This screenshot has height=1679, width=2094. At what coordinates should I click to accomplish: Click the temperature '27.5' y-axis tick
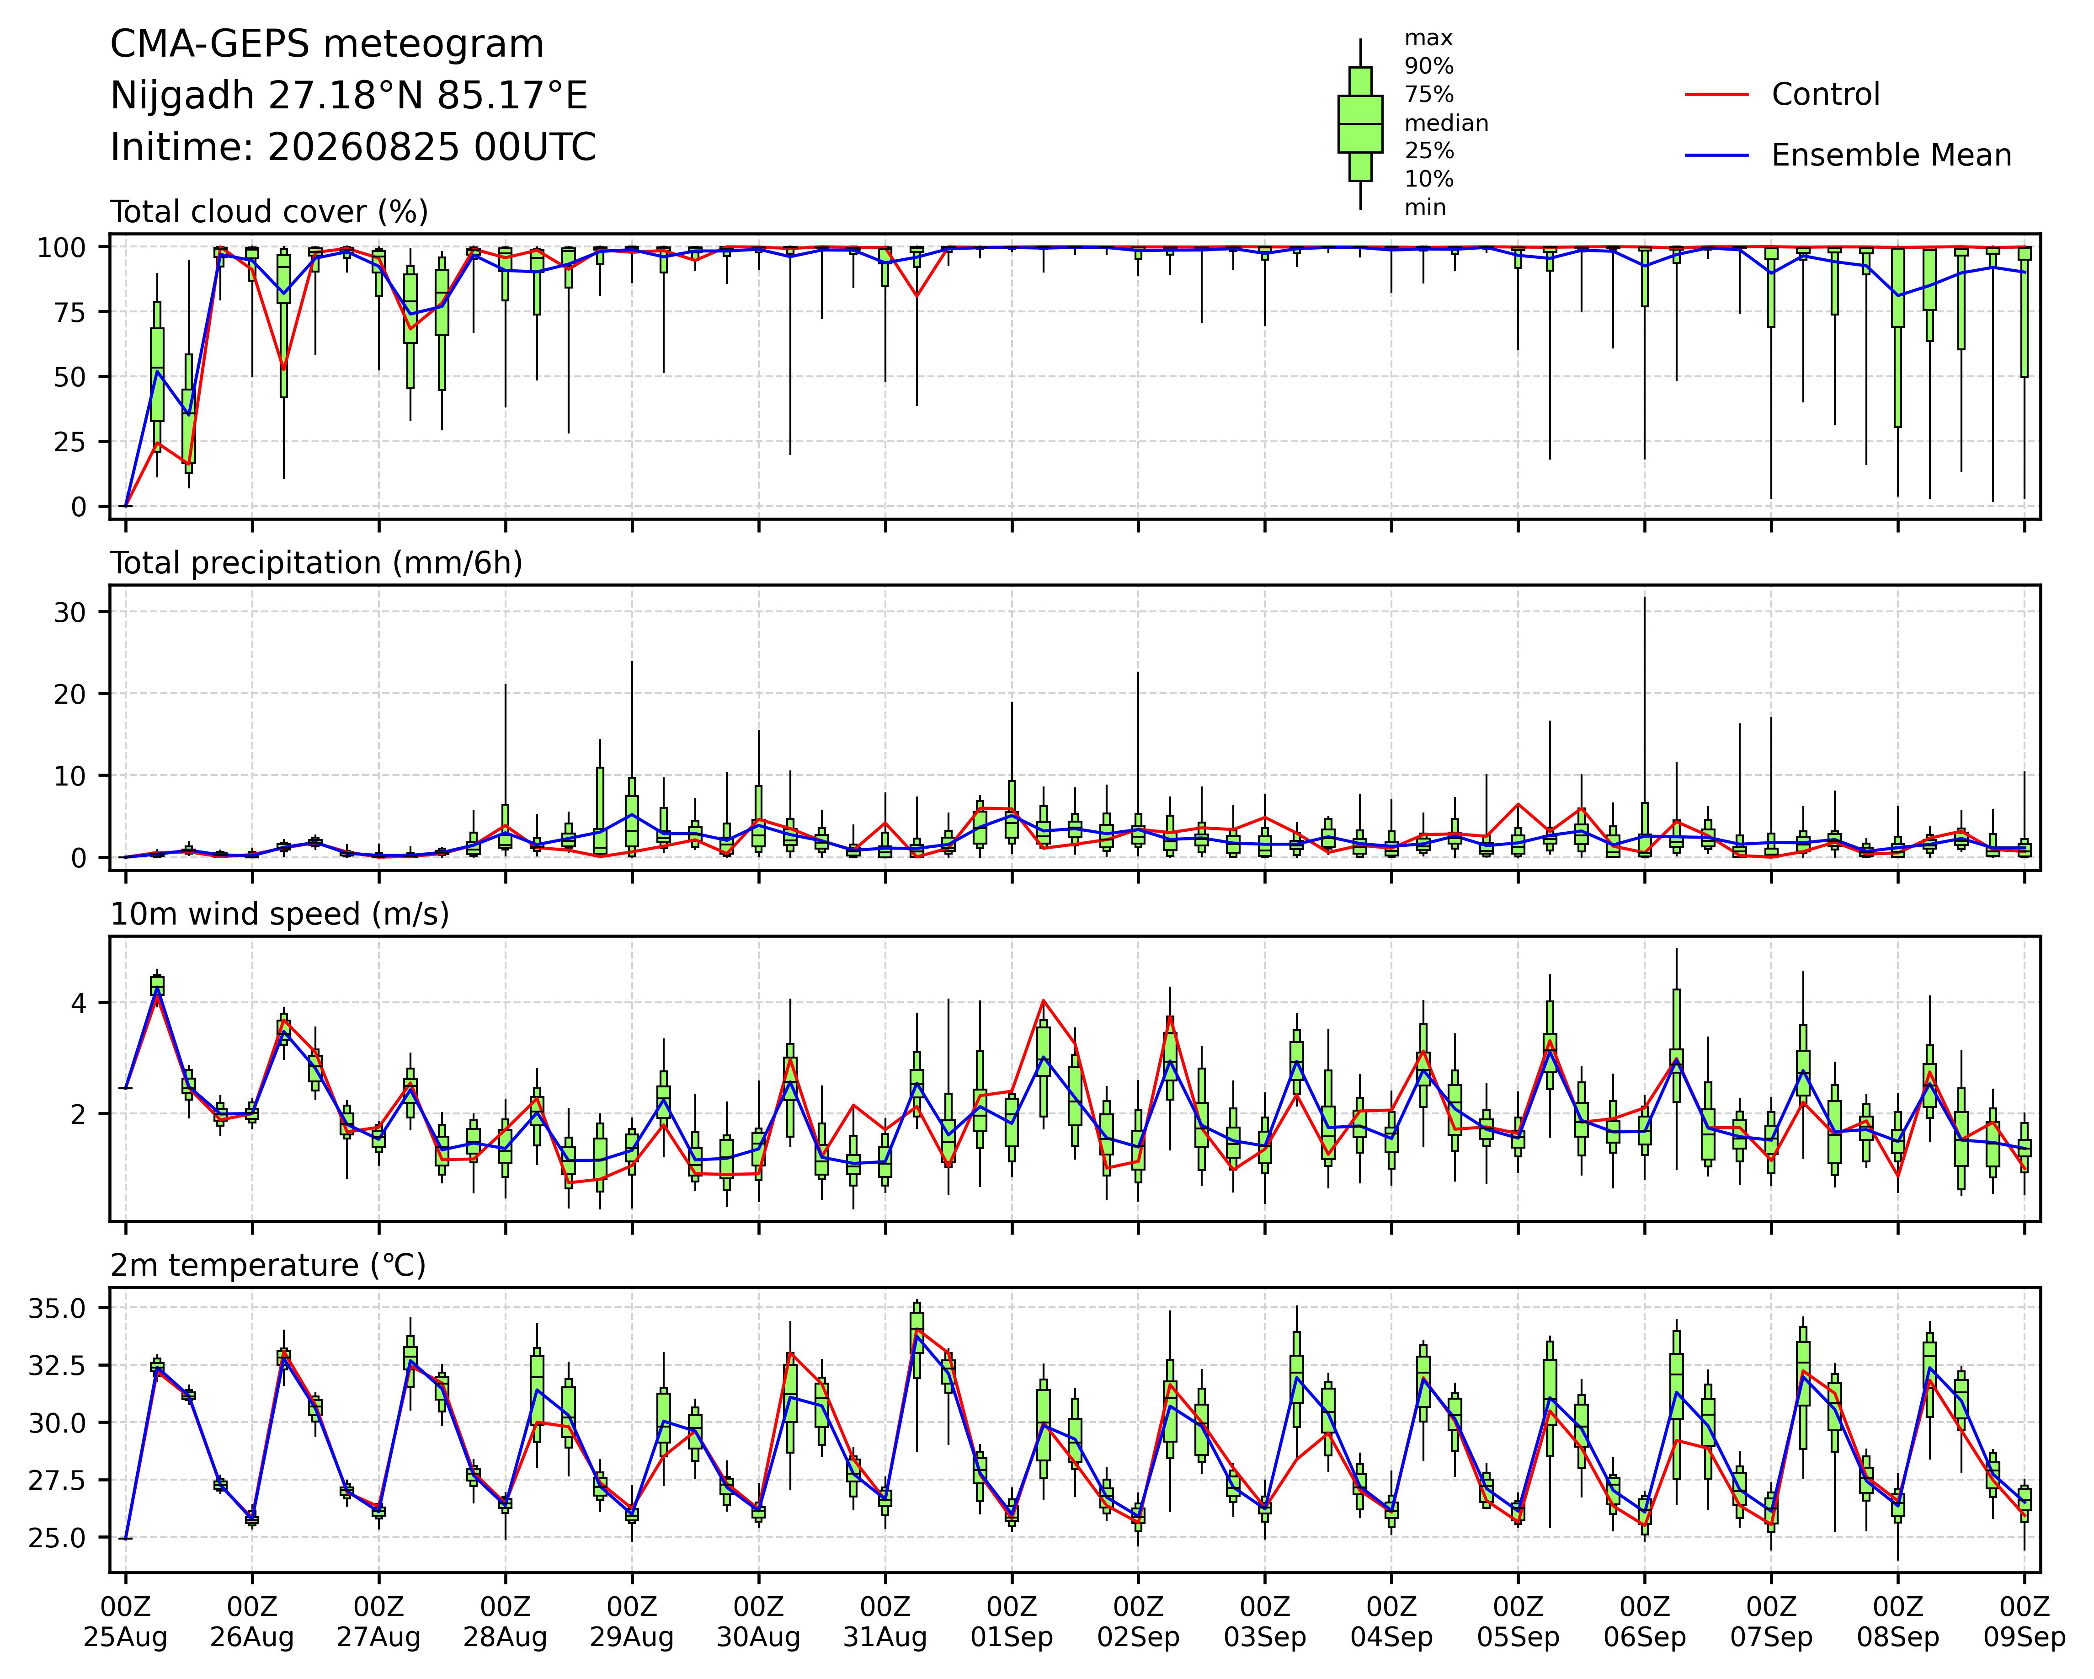[x=57, y=1481]
